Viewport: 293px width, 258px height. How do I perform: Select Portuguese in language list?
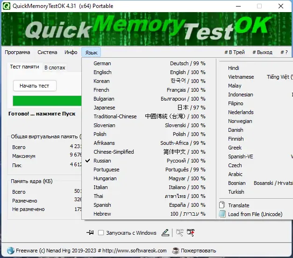pos(149,170)
